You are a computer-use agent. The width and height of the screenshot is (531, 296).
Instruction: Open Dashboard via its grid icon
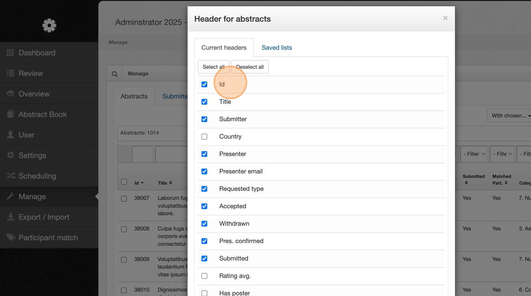tap(10, 53)
